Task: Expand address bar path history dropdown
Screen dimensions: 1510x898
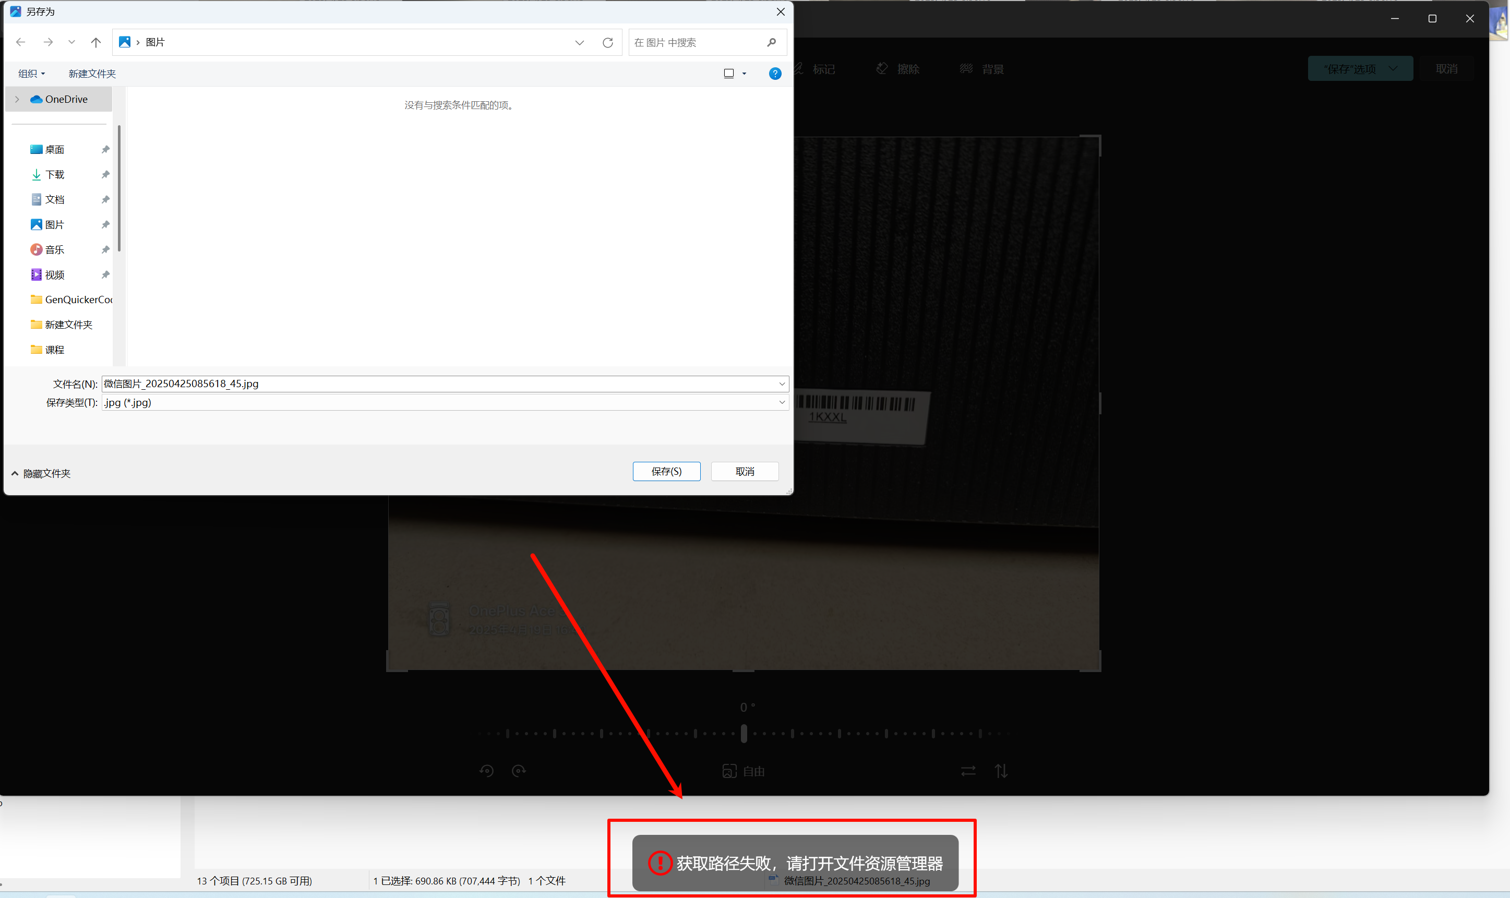Action: [x=580, y=42]
